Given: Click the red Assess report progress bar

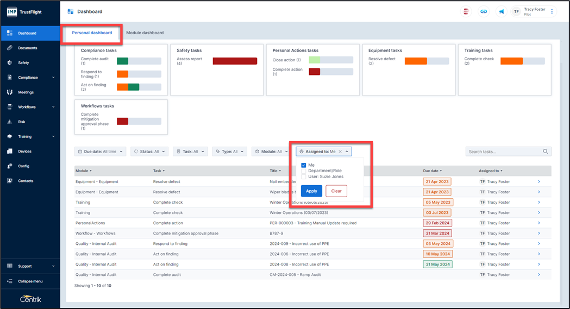Looking at the screenshot, I should tap(235, 61).
